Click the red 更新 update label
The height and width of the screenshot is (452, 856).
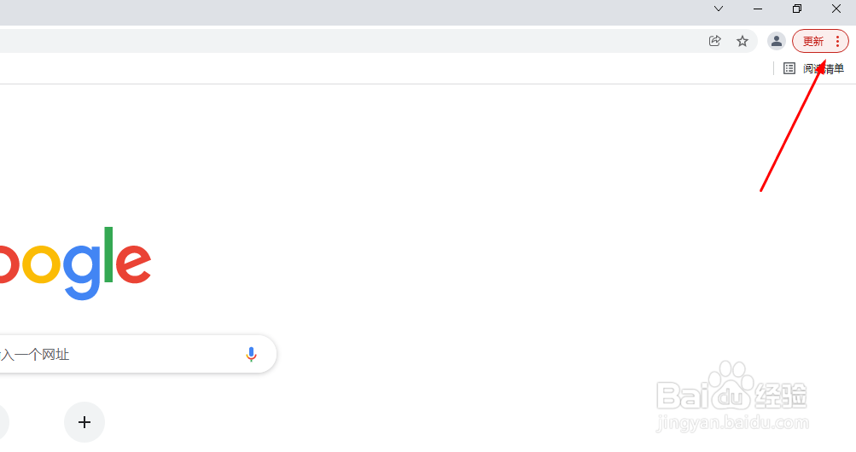click(x=813, y=41)
